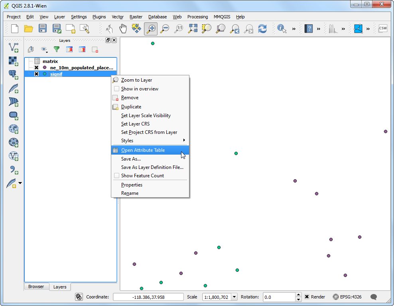Add Vector Layer from side toolbar
The width and height of the screenshot is (394, 306).
tap(14, 47)
